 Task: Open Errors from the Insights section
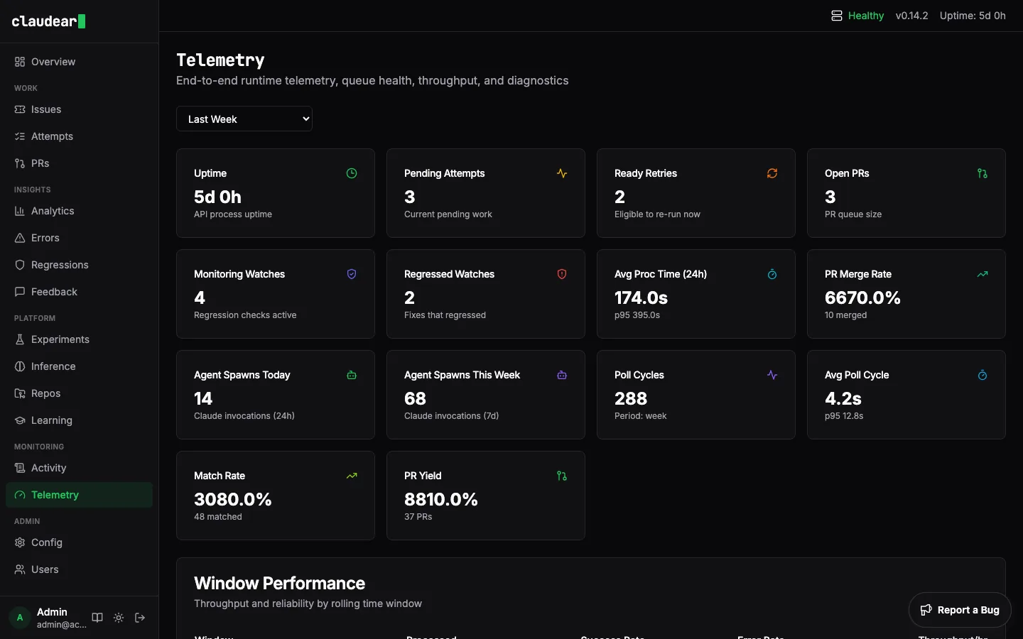tap(45, 238)
